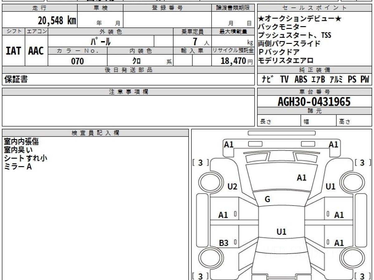
Task: Select the パール exterior color value
Action: 101,41
